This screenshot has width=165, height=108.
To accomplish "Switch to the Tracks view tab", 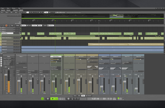I will click(x=75, y=96).
